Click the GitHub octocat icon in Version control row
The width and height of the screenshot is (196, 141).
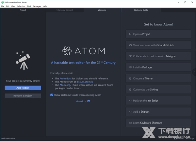point(130,45)
